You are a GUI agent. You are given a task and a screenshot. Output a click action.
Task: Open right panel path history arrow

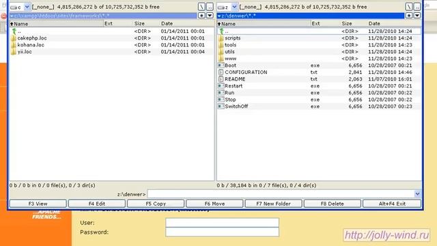click(x=417, y=16)
